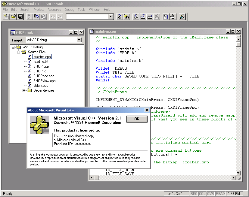Select SHOP.cpp in the project tree
This screenshot has height=197, width=249.
click(x=41, y=66)
